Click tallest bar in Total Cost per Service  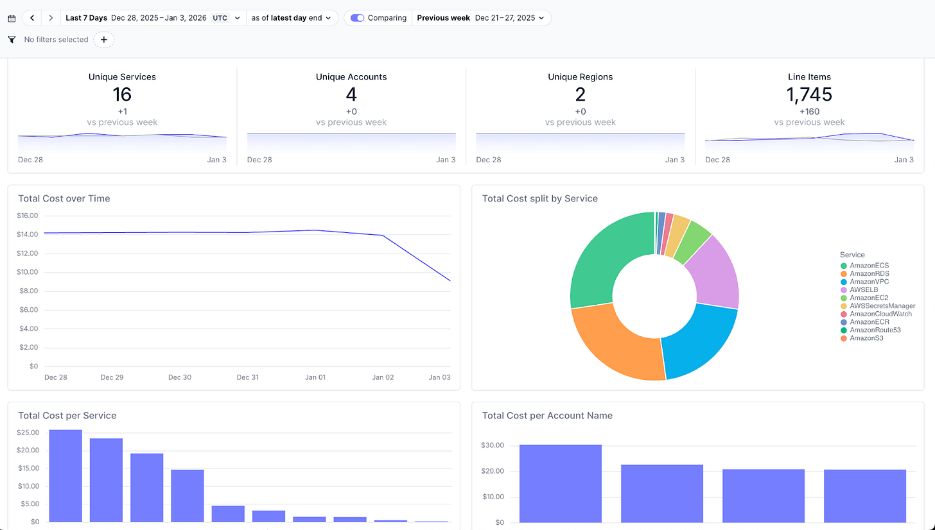coord(66,475)
